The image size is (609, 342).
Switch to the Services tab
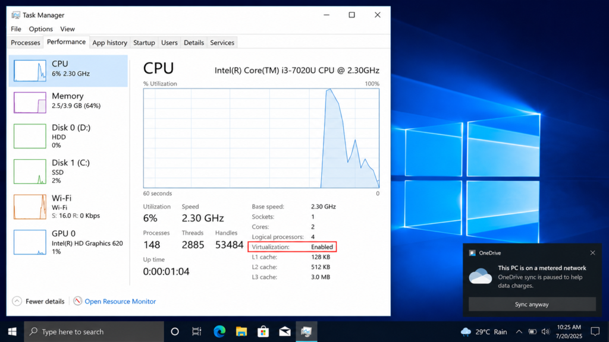coord(222,43)
